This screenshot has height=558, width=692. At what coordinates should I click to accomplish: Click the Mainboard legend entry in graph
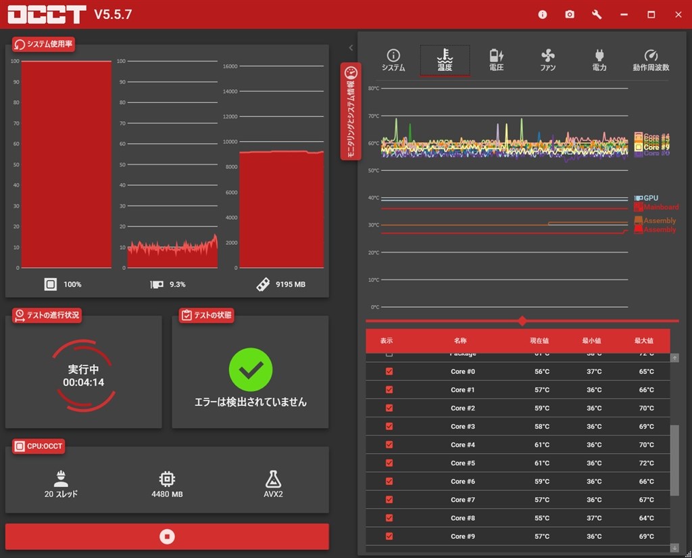(x=656, y=207)
